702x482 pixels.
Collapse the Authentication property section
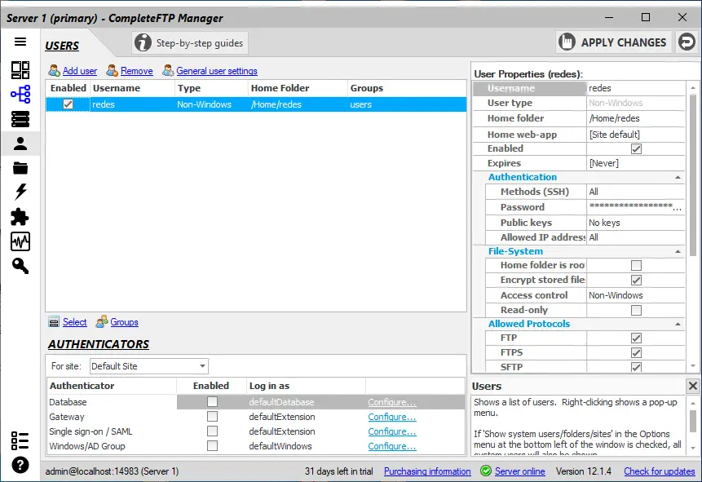tap(678, 177)
